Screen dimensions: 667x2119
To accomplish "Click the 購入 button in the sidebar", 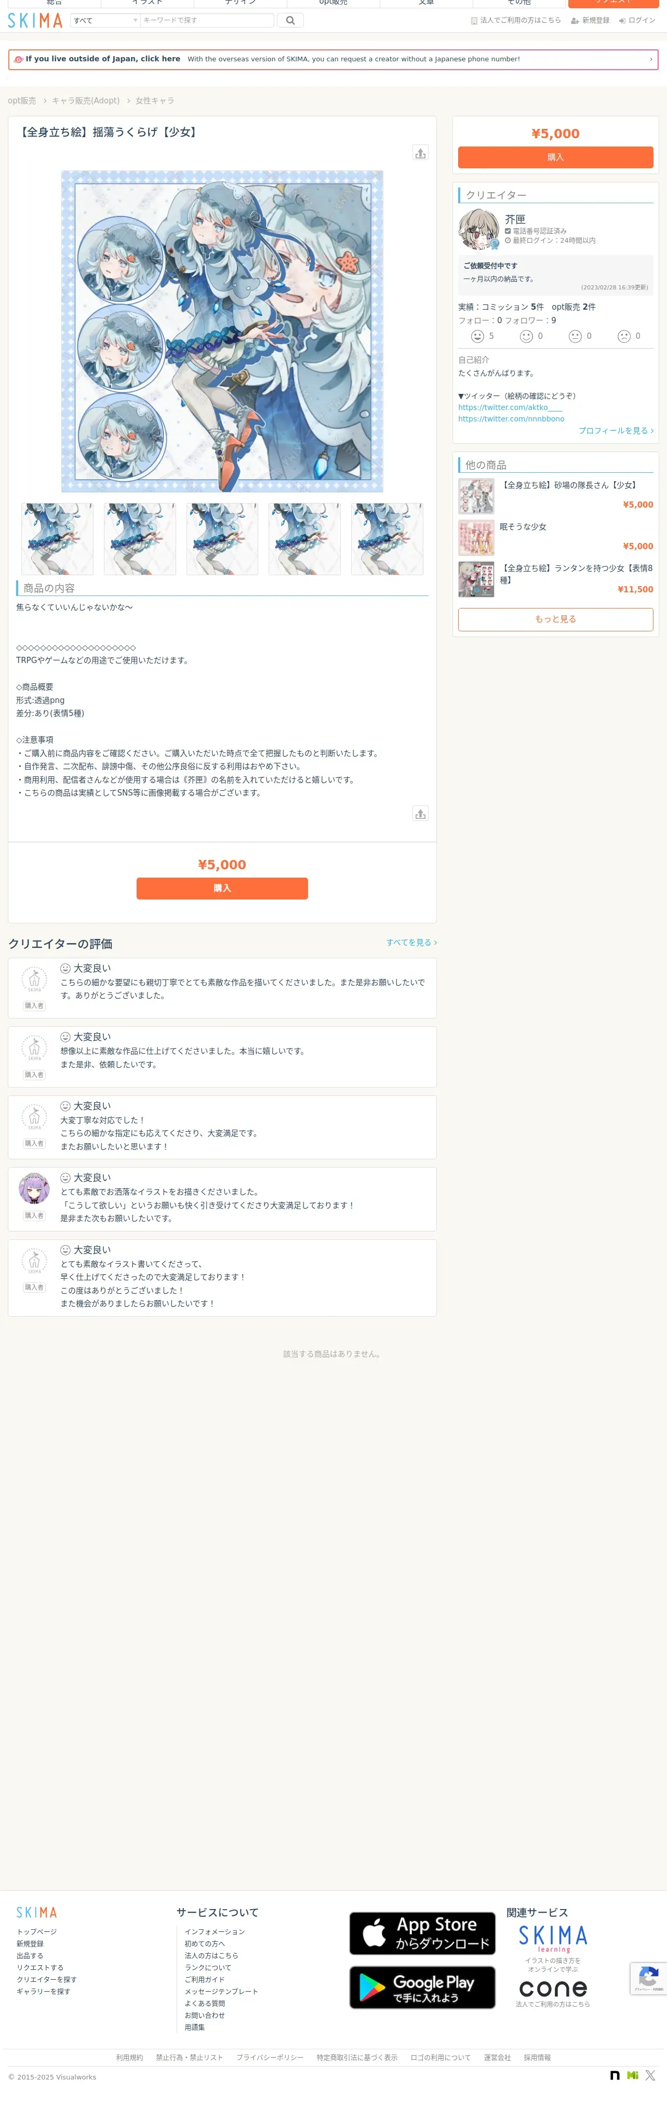I will (555, 157).
